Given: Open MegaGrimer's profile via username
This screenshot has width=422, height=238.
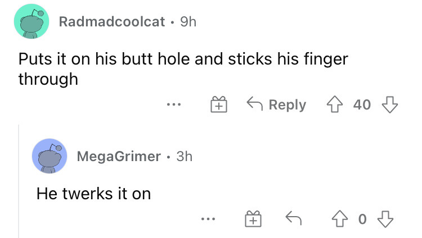Looking at the screenshot, I should [119, 157].
